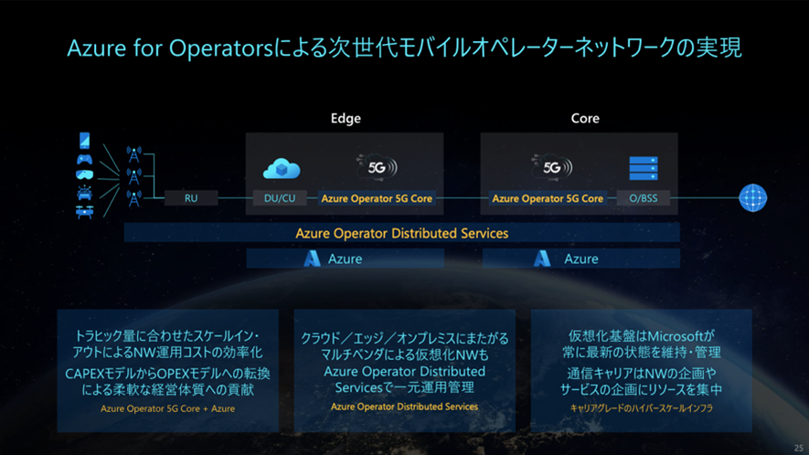Select the bottom cell tower icon
This screenshot has height=455, width=809.
tap(134, 198)
